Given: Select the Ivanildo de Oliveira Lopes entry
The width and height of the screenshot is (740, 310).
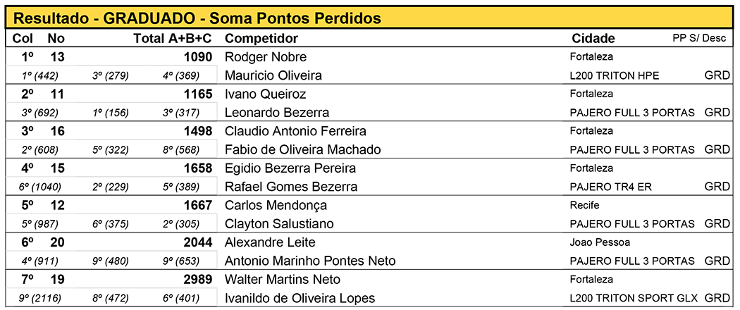Looking at the screenshot, I should [x=300, y=298].
